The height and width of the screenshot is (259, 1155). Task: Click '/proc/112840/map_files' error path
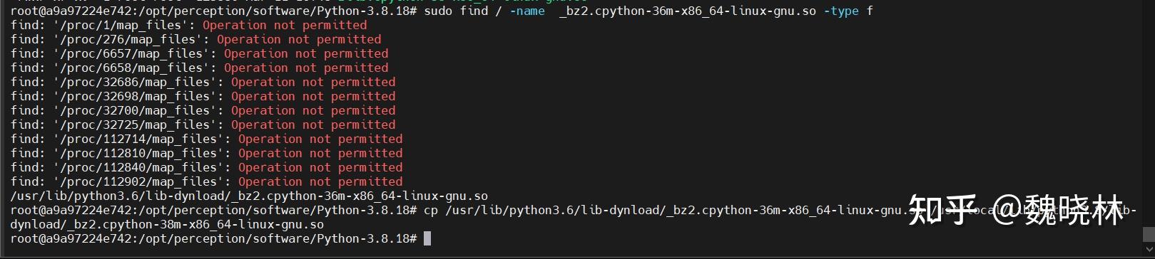coord(138,167)
